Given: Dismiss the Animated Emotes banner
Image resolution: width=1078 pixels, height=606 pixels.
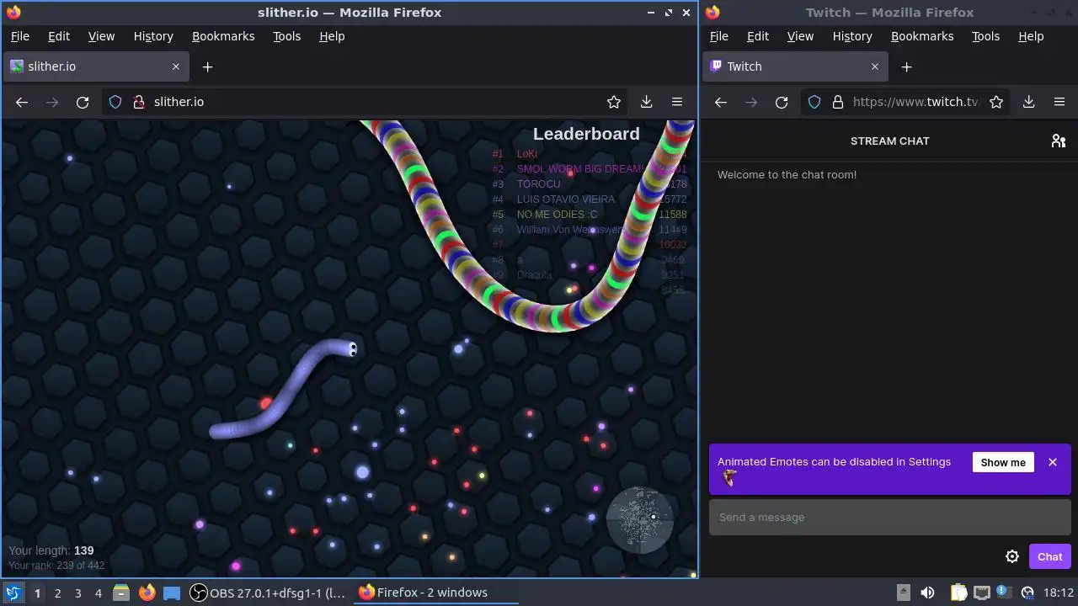Looking at the screenshot, I should 1053,462.
